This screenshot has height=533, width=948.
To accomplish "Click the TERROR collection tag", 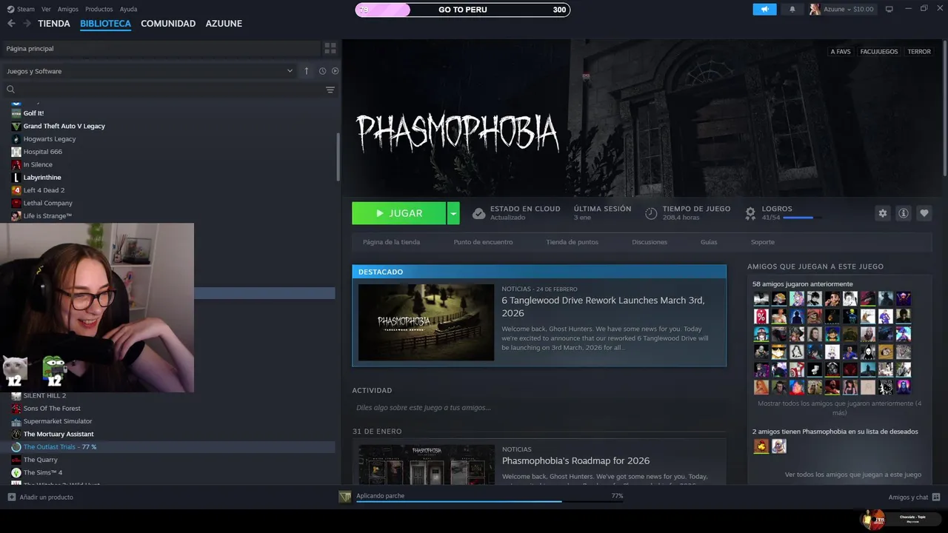I will coord(919,52).
